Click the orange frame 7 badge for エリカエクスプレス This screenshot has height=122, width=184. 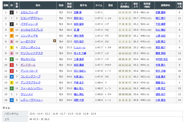11,30
